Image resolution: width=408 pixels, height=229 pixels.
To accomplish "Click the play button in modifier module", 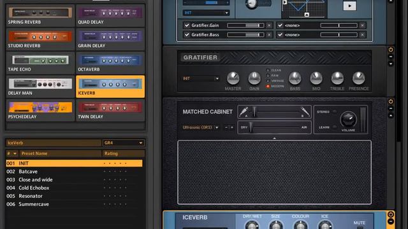I will (350, 6).
